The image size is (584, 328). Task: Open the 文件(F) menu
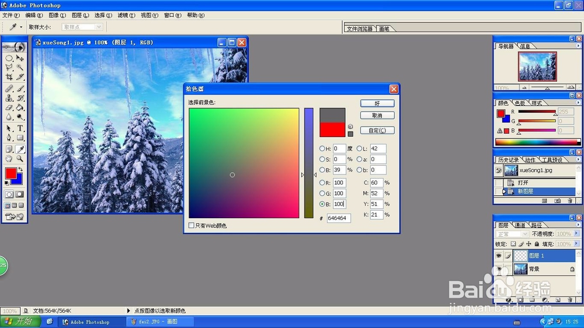(x=11, y=15)
